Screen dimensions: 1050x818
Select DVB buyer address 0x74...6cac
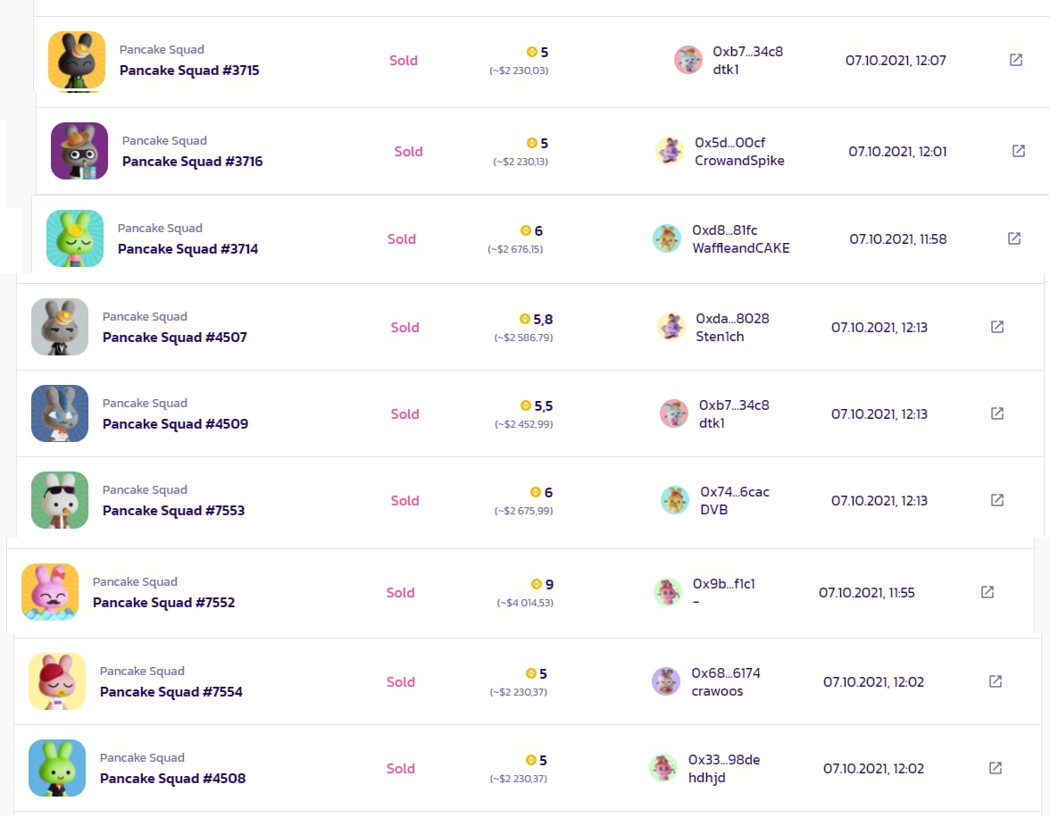pyautogui.click(x=735, y=492)
